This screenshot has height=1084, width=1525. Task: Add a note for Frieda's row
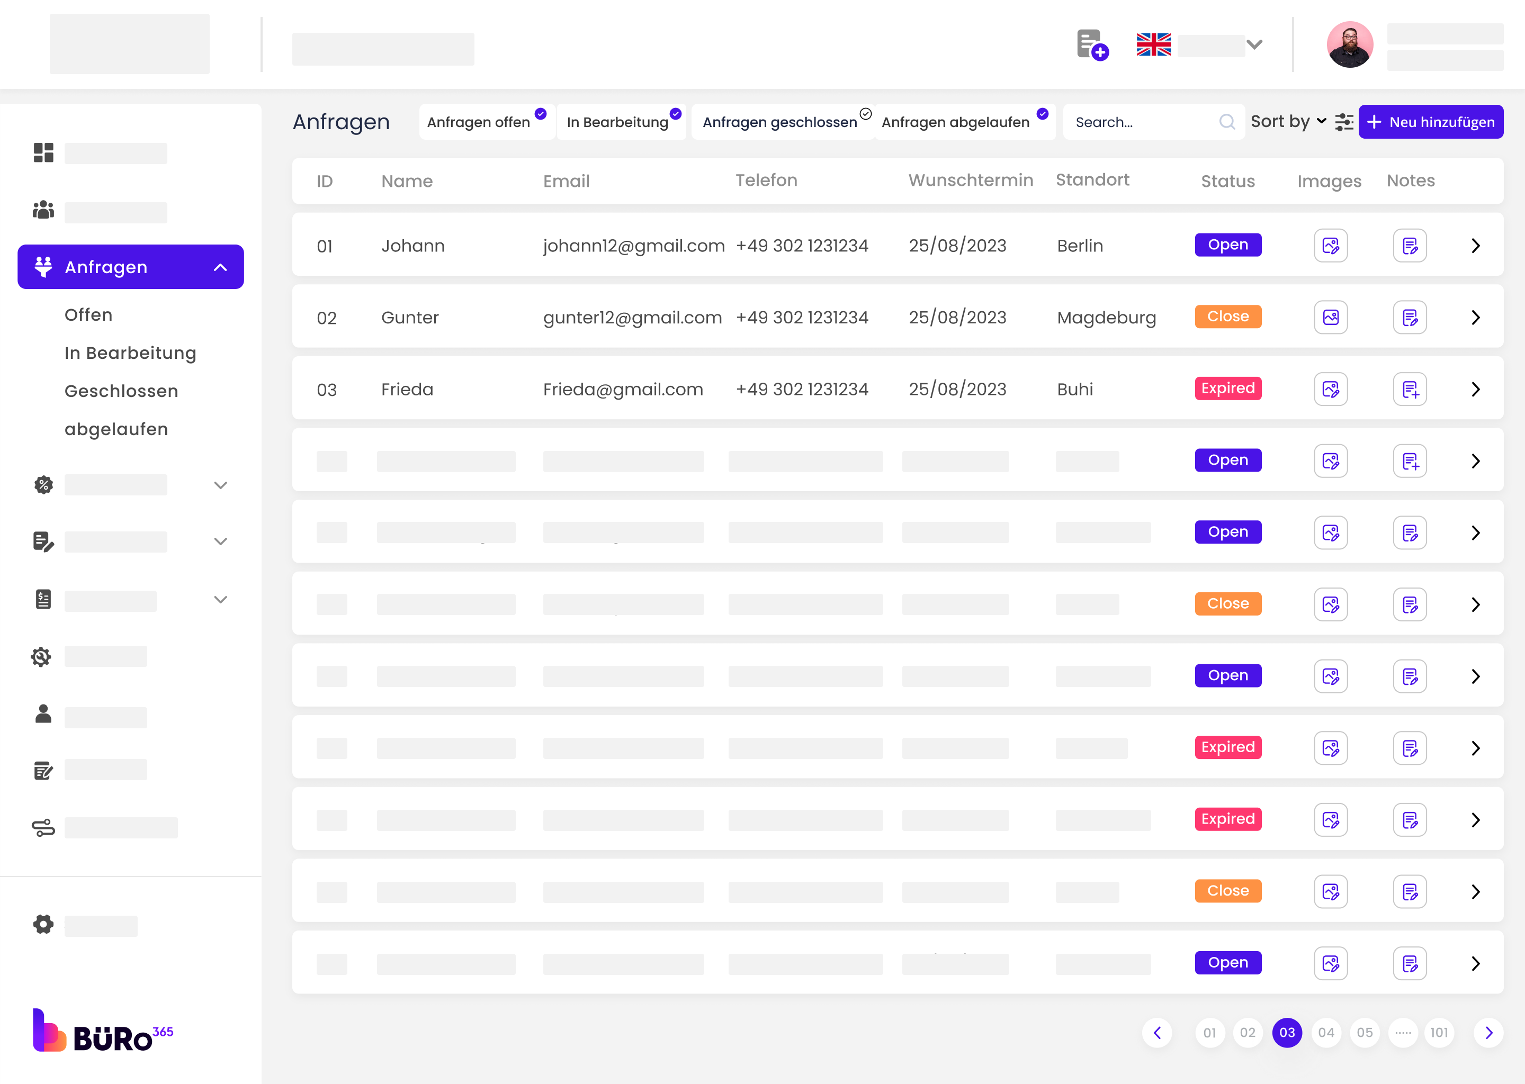click(x=1410, y=389)
